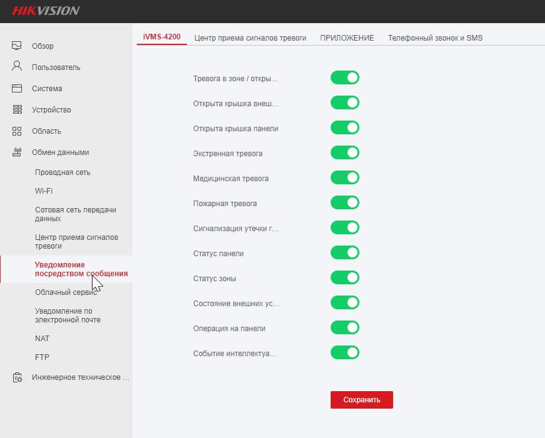Image resolution: width=545 pixels, height=438 pixels.
Task: Open Сотовая сеть передачи данных item
Action: (76, 214)
